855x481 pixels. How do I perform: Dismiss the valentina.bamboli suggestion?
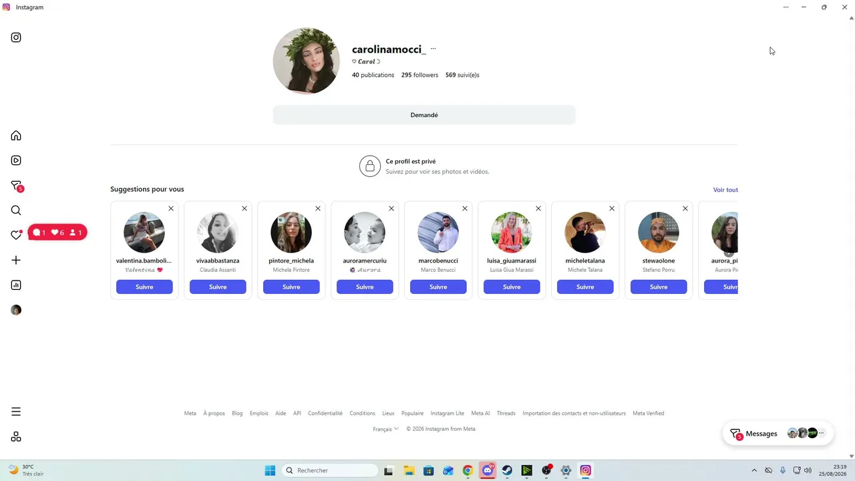click(171, 208)
